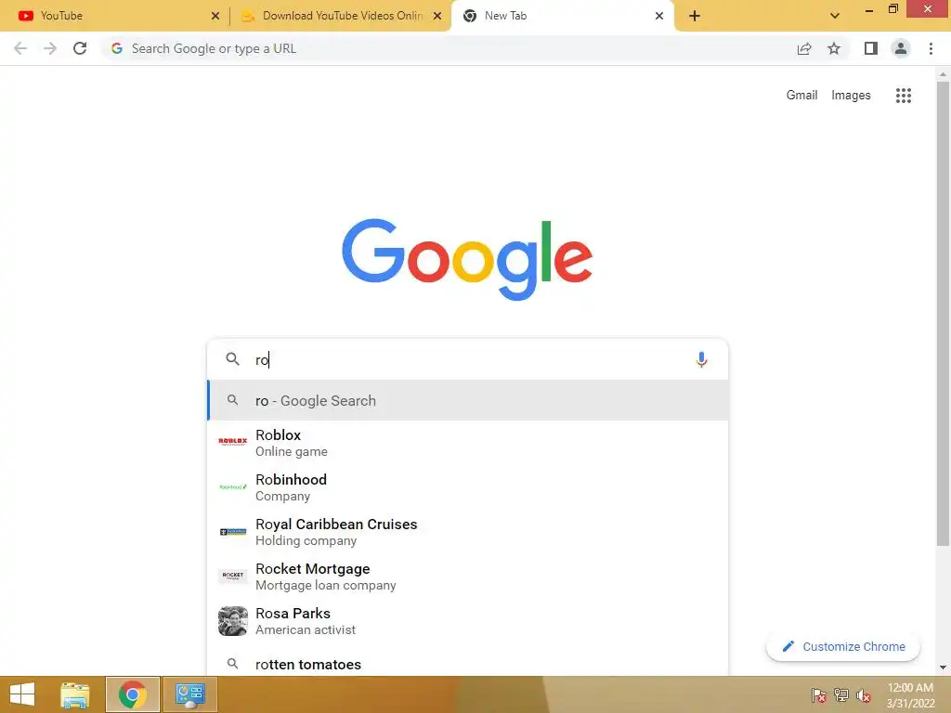951x713 pixels.
Task: Click the scrollbar up arrow
Action: (943, 74)
